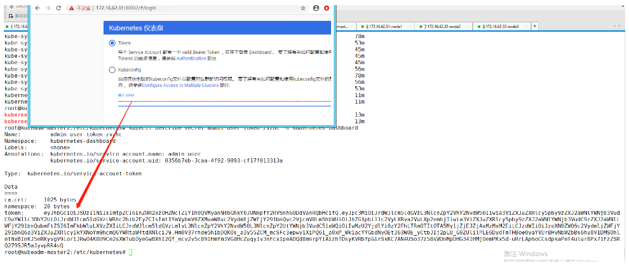
Task: Open the browser profile avatar icon
Action: pyautogui.click(x=316, y=8)
